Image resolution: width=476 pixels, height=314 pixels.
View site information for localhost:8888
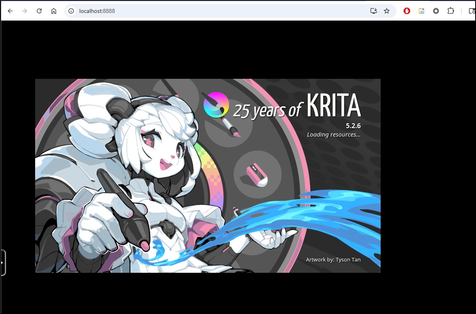pyautogui.click(x=71, y=11)
